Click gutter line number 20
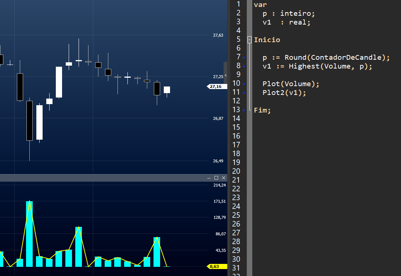This screenshot has height=276, width=401. click(236, 171)
